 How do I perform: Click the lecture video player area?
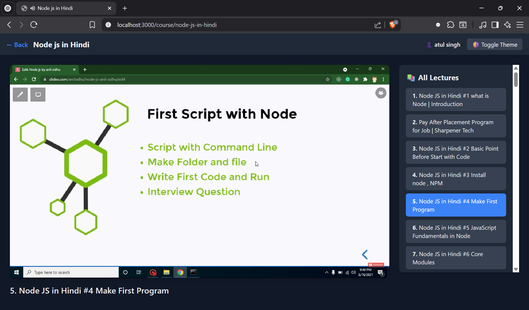click(199, 171)
